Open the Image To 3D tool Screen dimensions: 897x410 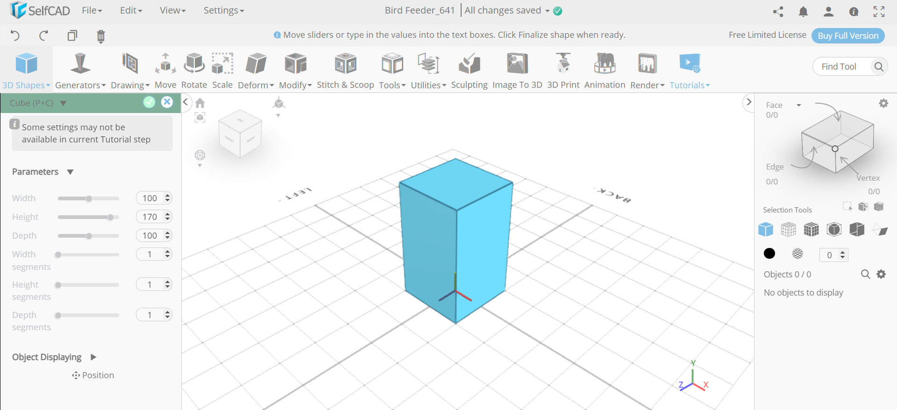pos(517,71)
